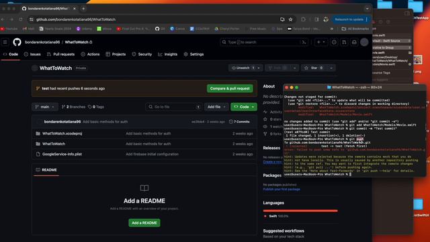Open the 7 Commits history link
This screenshot has height=242, width=430.
click(x=239, y=122)
